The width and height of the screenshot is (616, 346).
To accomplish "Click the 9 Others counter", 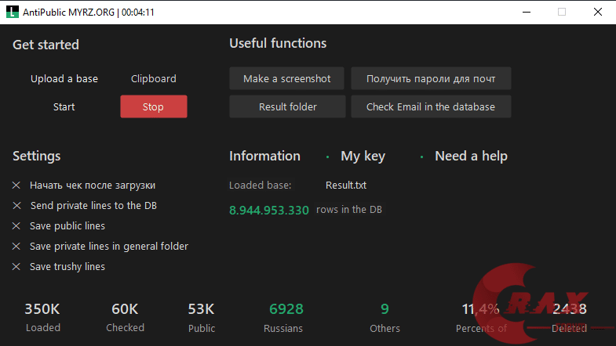I will tap(385, 316).
